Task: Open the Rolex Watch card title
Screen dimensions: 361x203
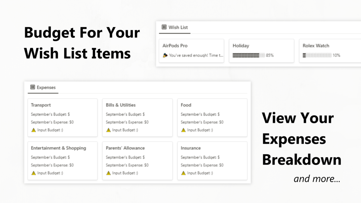Action: pos(316,46)
